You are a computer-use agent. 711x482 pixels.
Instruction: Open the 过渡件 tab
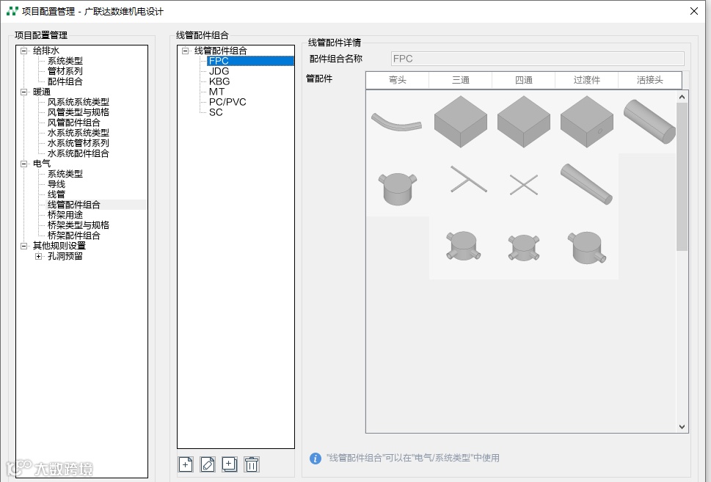point(586,80)
